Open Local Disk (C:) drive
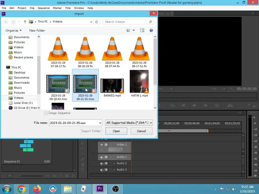 pos(21,103)
